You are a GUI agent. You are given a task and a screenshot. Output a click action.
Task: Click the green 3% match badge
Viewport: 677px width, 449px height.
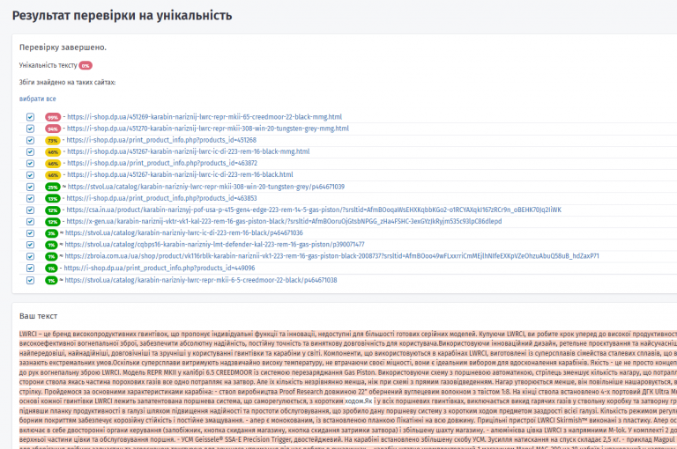(51, 233)
